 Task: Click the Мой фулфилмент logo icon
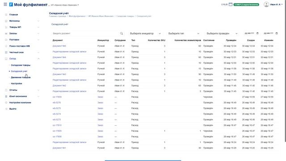coord(11,4)
